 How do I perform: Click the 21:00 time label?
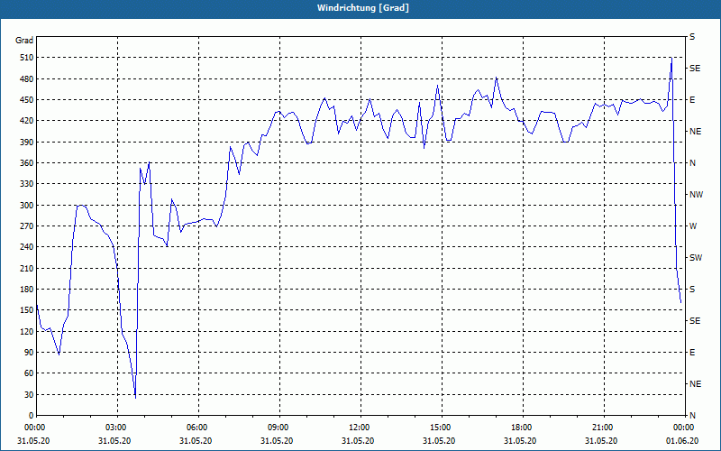[x=604, y=428]
